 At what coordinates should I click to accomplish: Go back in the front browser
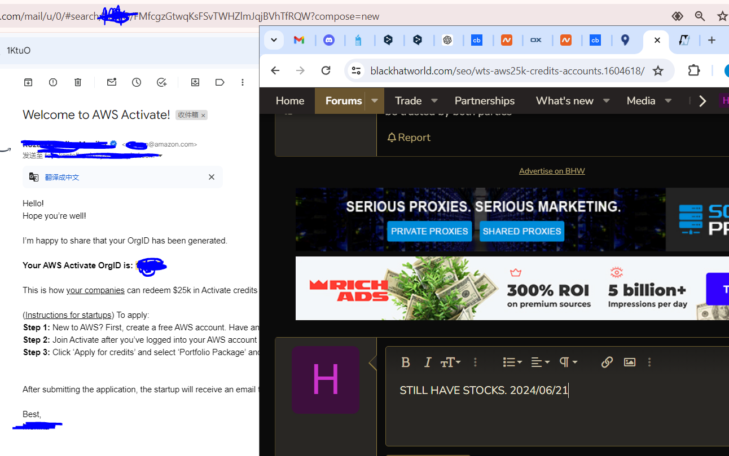click(x=275, y=70)
